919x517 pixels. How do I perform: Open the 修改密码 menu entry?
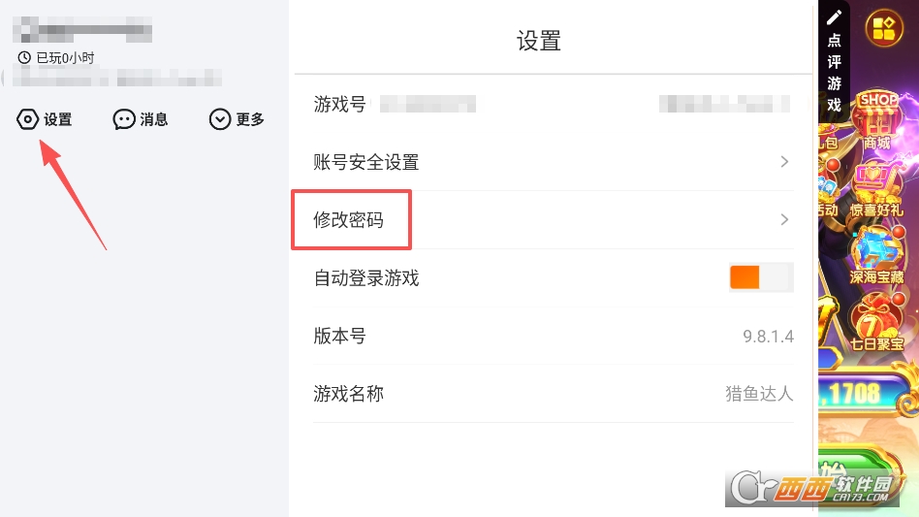click(x=349, y=220)
